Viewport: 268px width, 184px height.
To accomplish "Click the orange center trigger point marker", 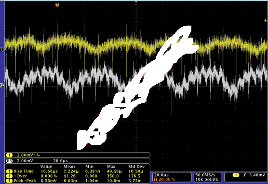I will [x=136, y=1].
